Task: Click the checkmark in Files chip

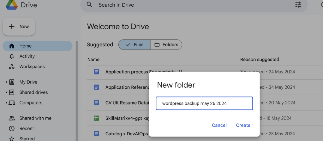Action: (128, 45)
